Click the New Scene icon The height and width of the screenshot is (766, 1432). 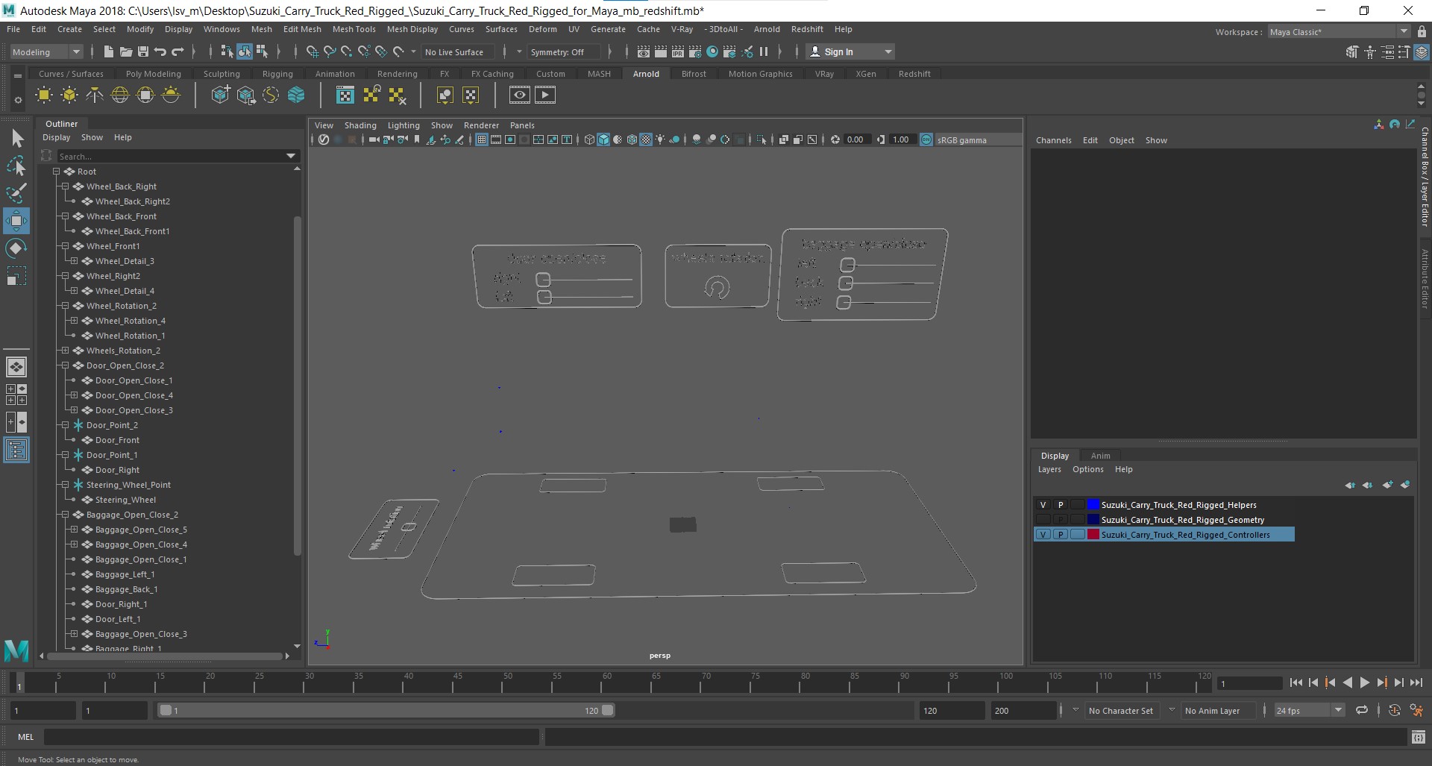tap(108, 51)
